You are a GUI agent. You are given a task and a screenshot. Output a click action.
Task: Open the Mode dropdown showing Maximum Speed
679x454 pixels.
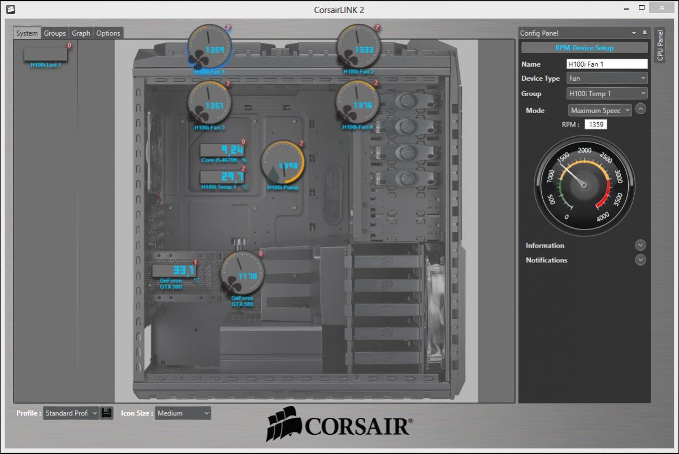coord(600,110)
